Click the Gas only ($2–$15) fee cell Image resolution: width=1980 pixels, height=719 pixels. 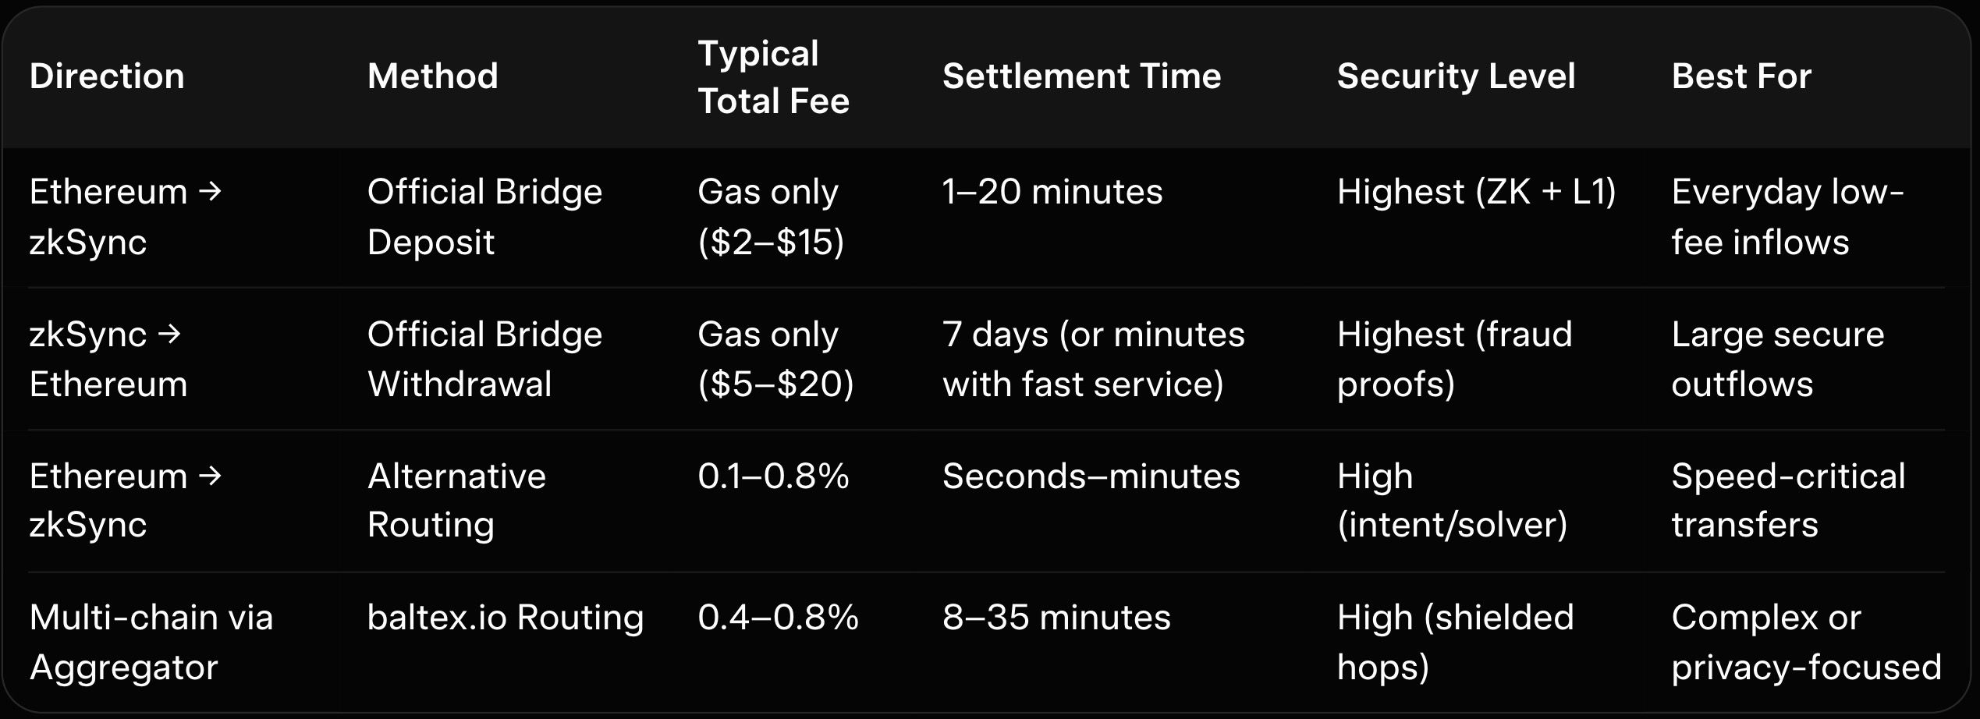tap(770, 216)
